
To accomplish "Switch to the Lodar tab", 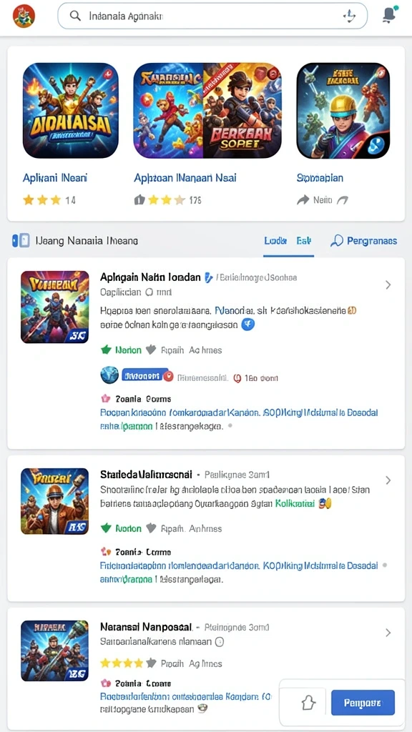I will point(275,241).
